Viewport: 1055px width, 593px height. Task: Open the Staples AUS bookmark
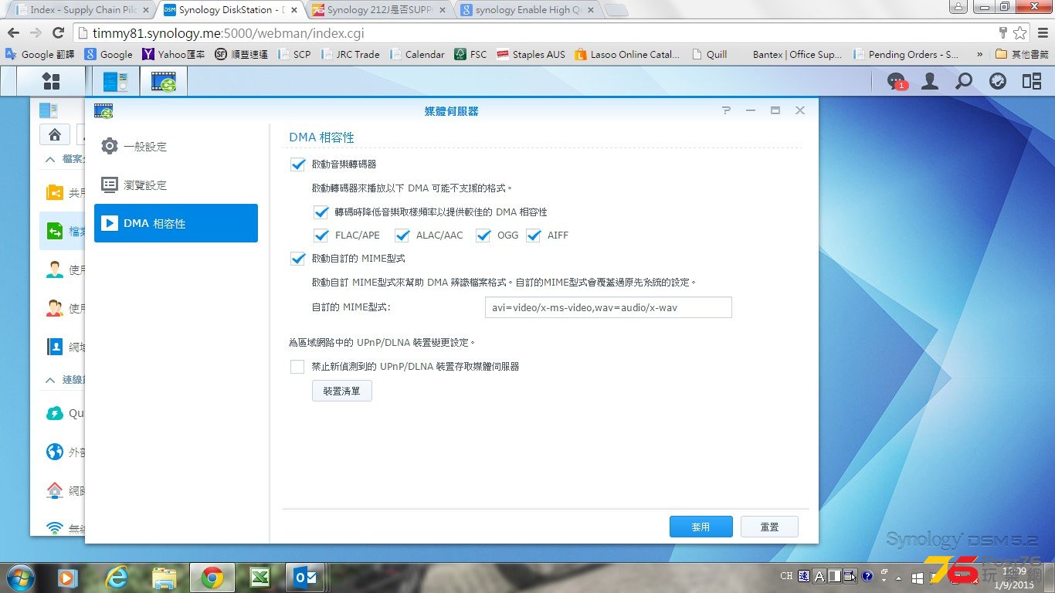tap(531, 54)
